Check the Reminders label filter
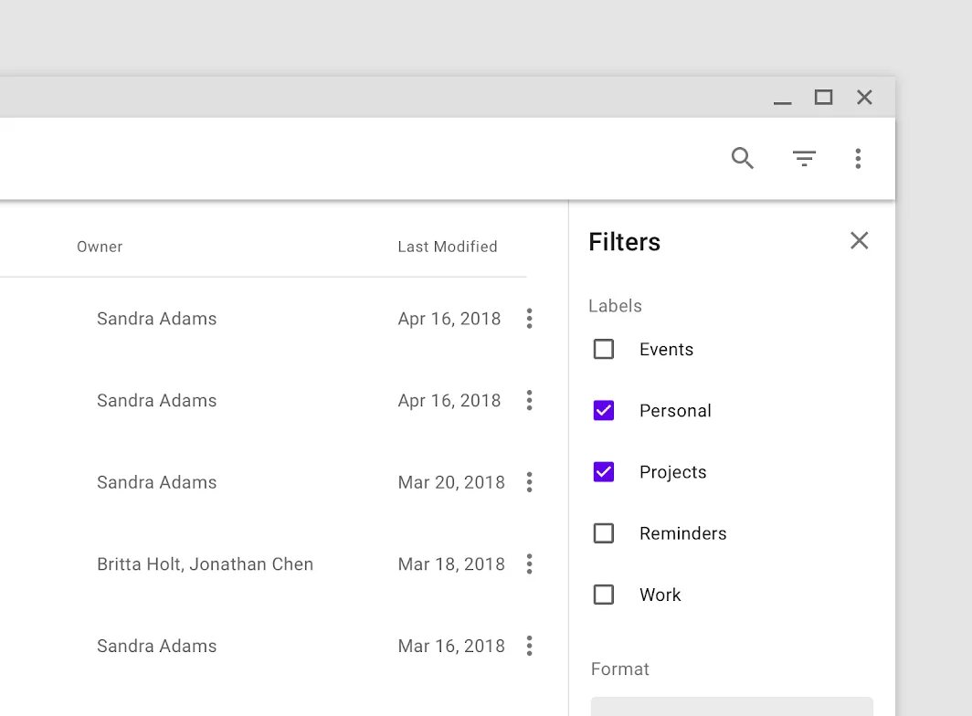This screenshot has width=972, height=716. 604,533
